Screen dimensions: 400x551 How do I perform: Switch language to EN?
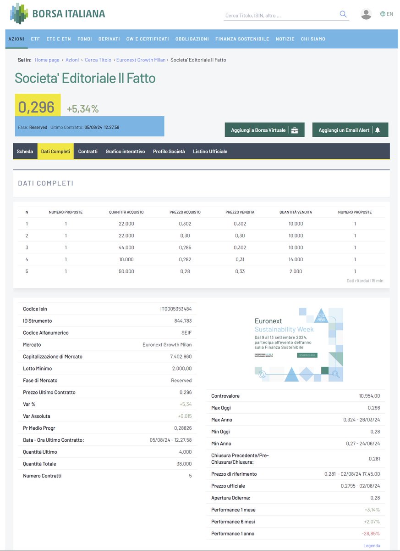tap(387, 14)
